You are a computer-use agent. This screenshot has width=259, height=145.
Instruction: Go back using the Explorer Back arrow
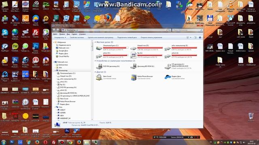(54, 30)
